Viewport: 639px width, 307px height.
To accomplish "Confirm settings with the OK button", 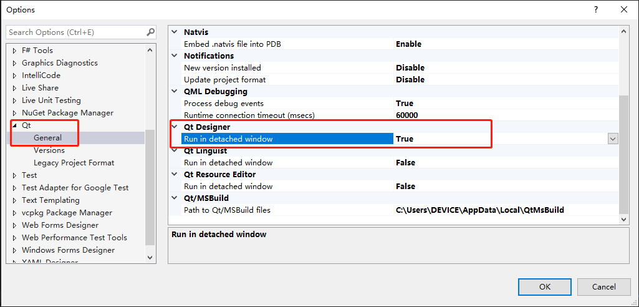I will (544, 287).
